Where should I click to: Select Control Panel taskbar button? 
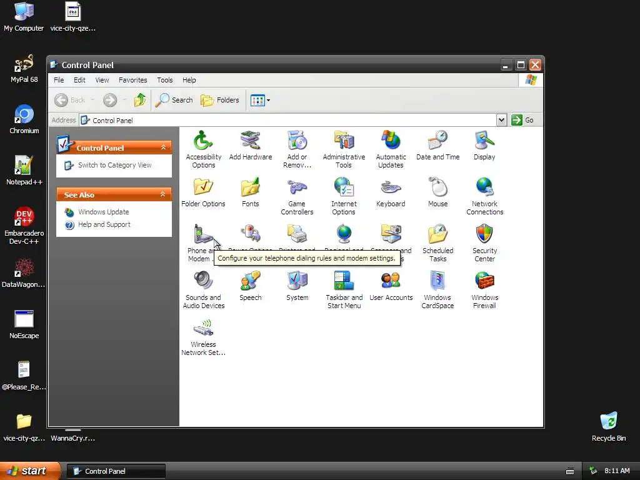point(116,471)
